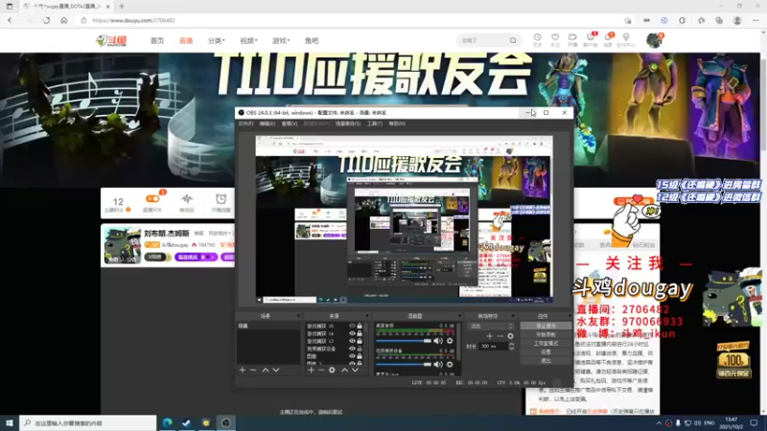Screen dimensions: 767x431
Task: Add a scene transition with plus icon
Action: (489, 336)
